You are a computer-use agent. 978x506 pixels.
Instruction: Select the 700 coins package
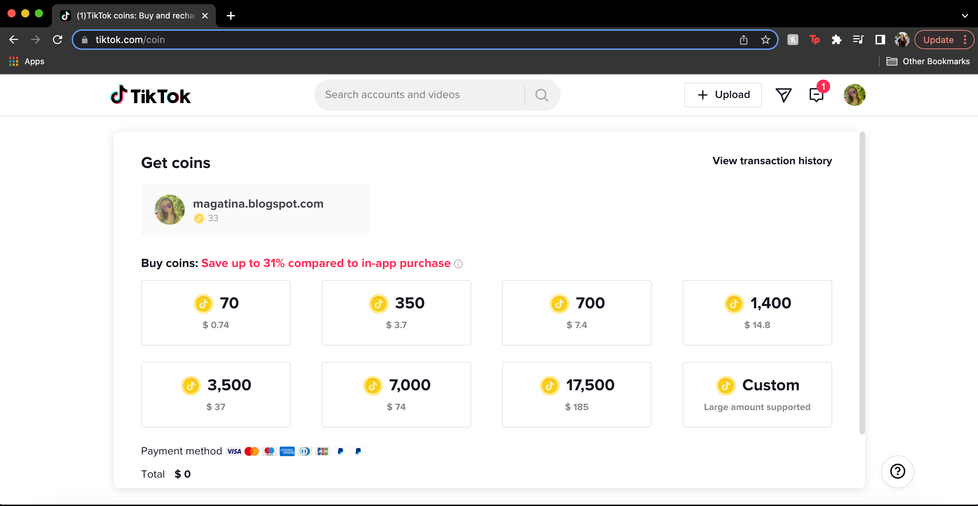point(576,312)
